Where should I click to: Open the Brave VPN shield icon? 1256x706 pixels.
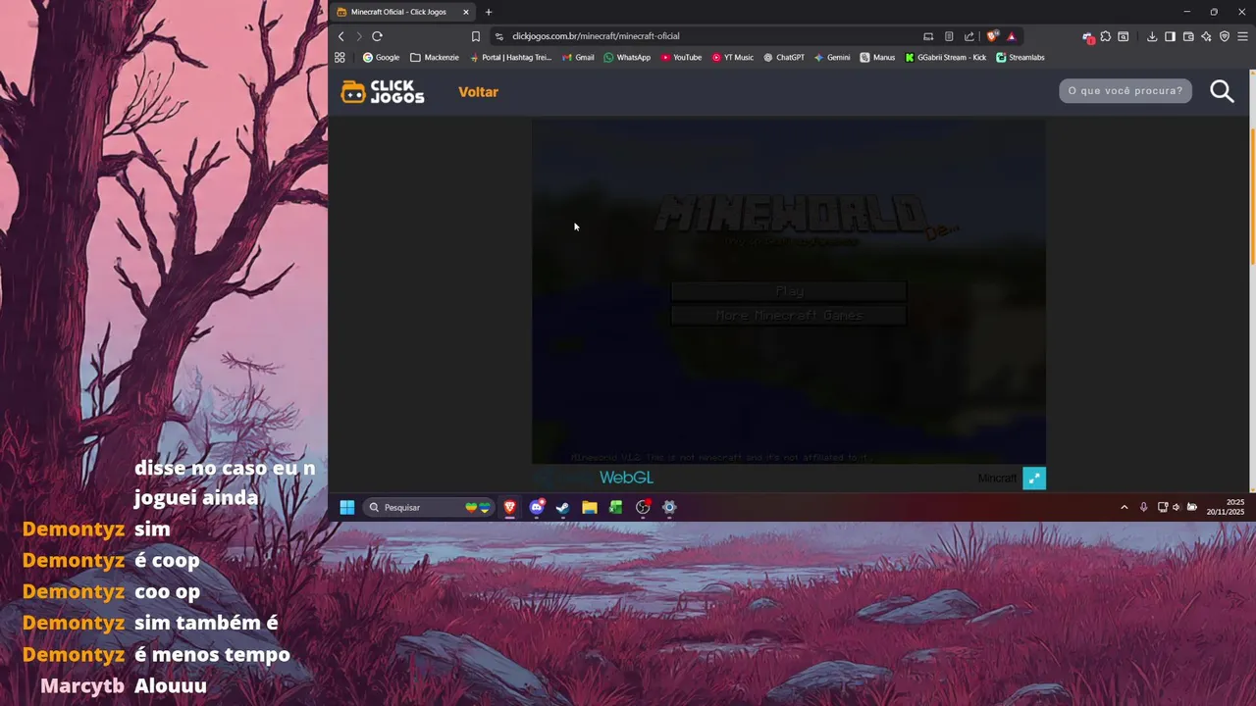(x=1225, y=36)
